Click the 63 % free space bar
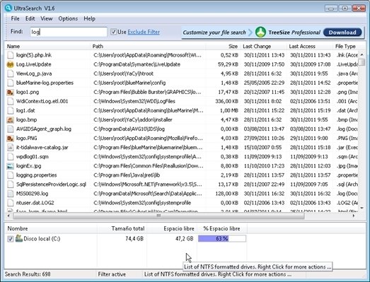Viewport: 370px width, 282px height. click(222, 239)
